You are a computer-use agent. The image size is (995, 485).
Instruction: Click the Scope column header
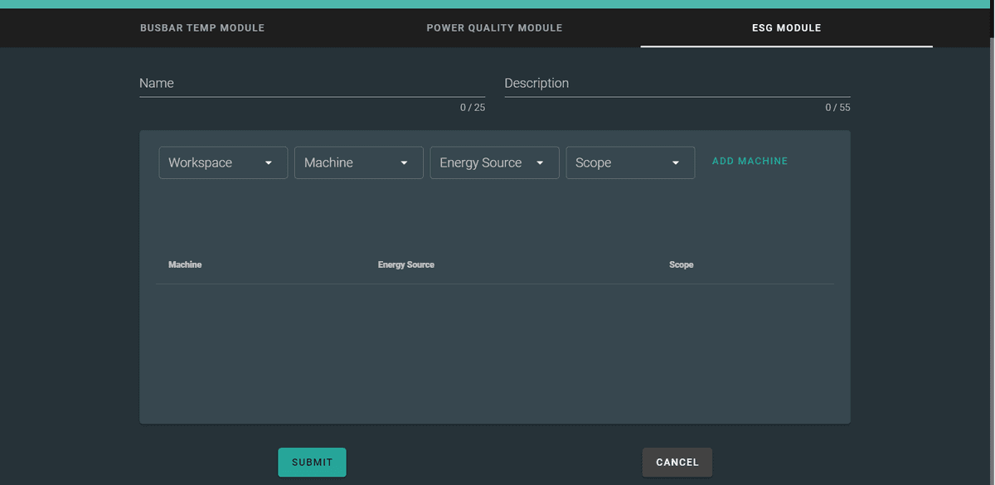point(681,264)
